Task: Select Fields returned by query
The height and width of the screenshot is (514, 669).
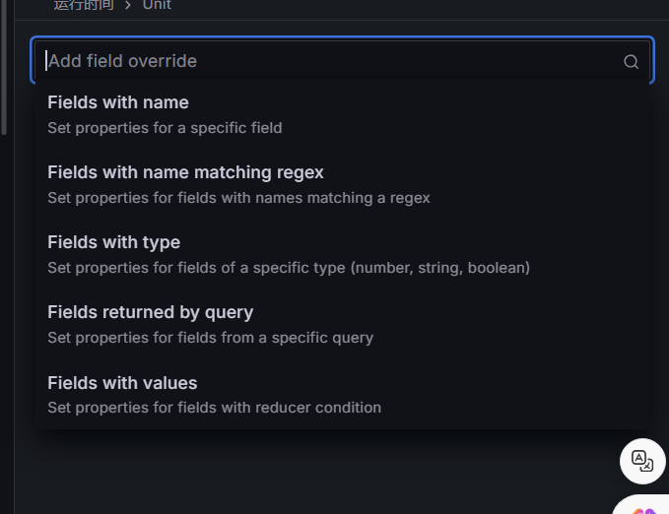Action: tap(150, 312)
